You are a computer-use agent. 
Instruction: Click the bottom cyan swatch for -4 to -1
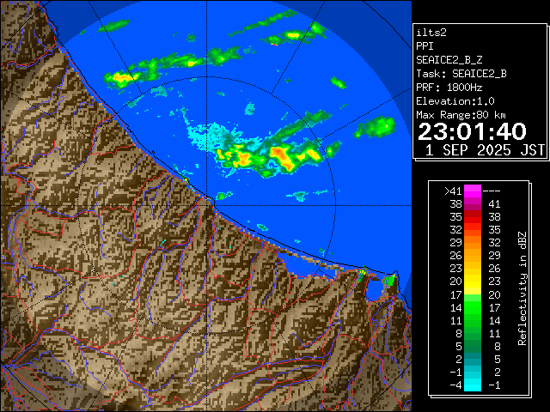473,382
